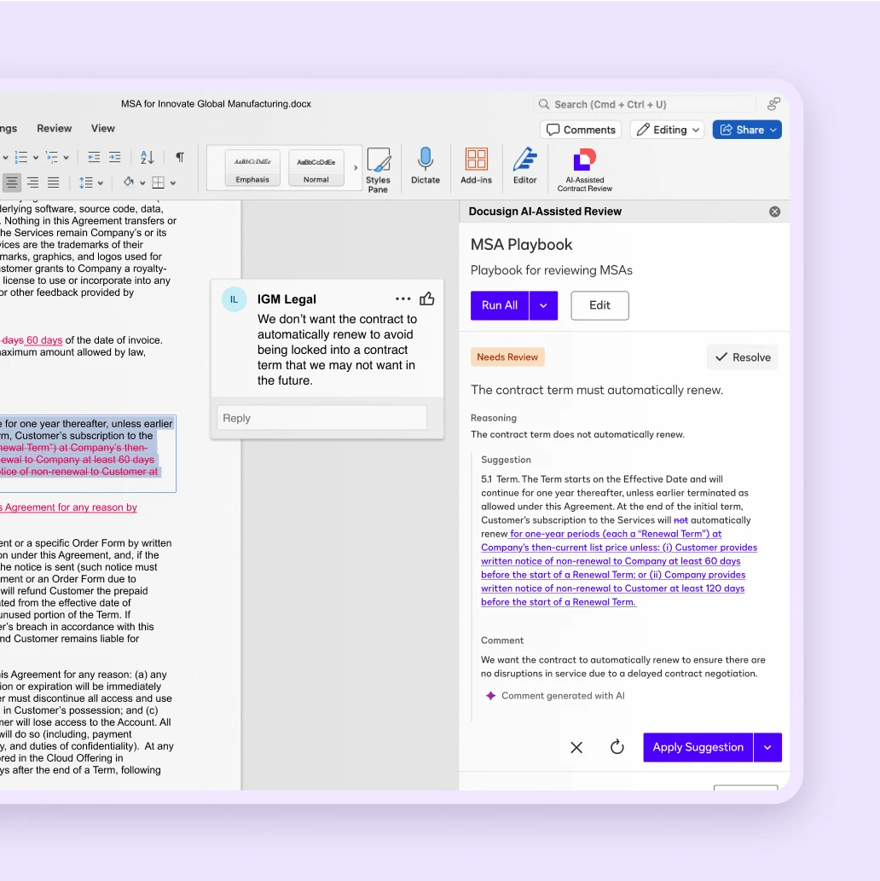Click the Reply field in the comment
The height and width of the screenshot is (881, 880).
tap(322, 419)
